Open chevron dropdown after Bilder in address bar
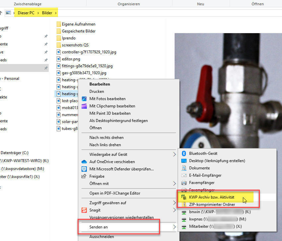The width and height of the screenshot is (282, 241). pyautogui.click(x=56, y=13)
